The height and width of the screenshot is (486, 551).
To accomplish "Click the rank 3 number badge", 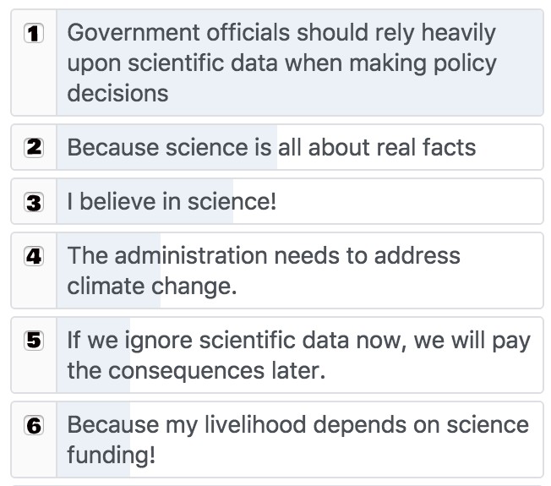I will (x=34, y=202).
